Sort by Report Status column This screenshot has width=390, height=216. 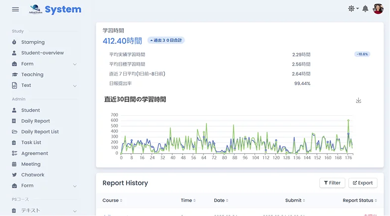tap(360, 200)
